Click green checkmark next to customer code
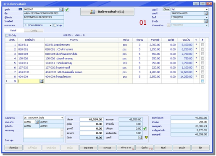Screen dimensions: 216x156 pos(67,10)
